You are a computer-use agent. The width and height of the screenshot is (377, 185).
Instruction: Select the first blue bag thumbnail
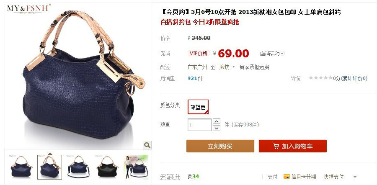[x=21, y=167]
